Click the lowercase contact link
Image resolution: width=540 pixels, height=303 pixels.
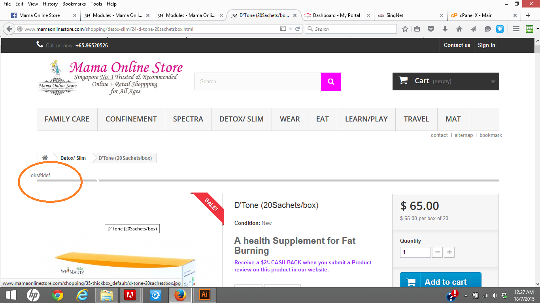pyautogui.click(x=439, y=135)
